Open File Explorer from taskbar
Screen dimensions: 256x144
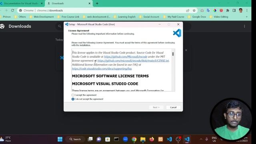pyautogui.click(x=143, y=139)
